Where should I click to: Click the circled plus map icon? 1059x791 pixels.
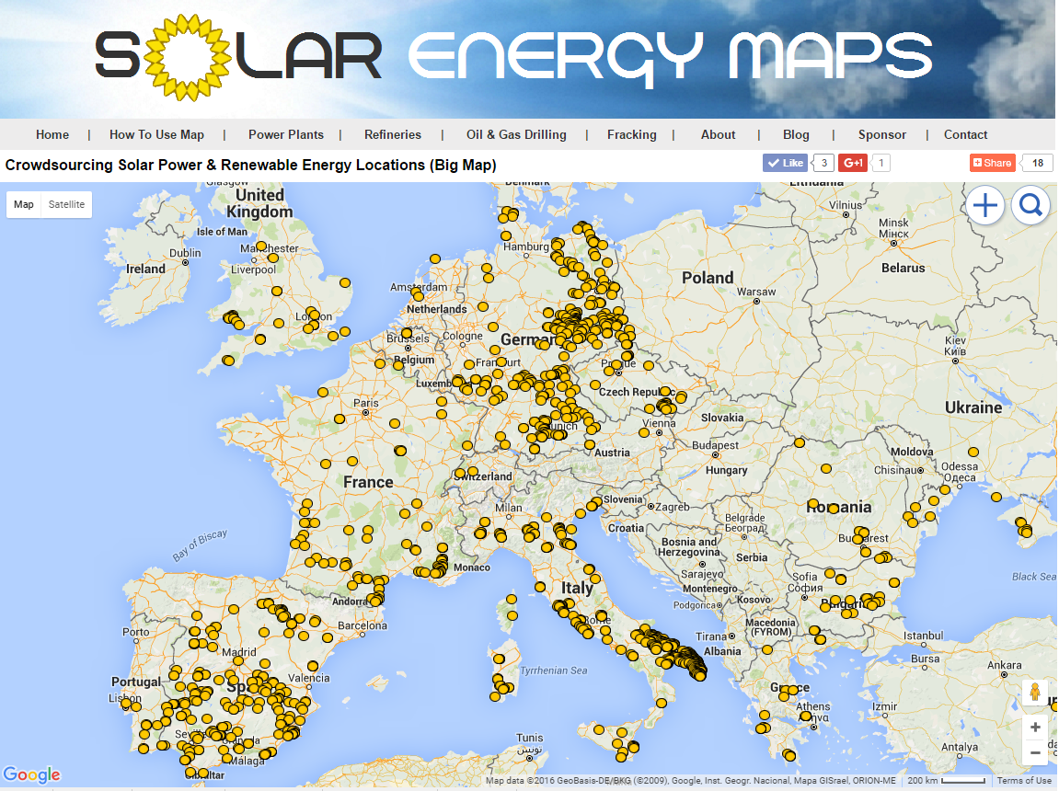point(984,204)
